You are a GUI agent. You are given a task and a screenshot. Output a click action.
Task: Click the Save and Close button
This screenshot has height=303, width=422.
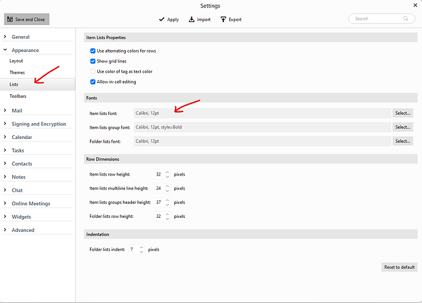26,19
